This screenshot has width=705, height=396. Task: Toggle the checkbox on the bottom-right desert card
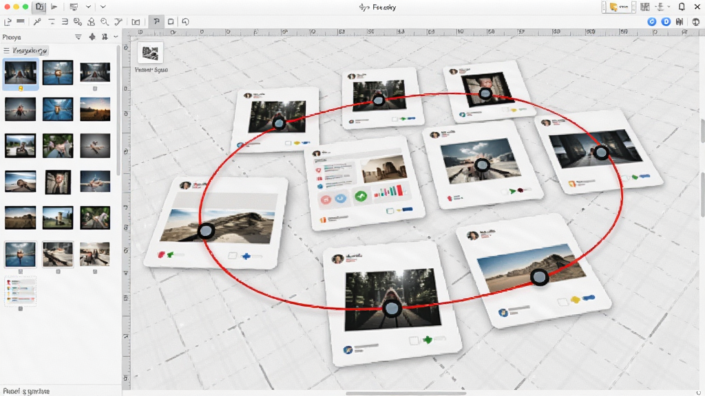(x=562, y=302)
